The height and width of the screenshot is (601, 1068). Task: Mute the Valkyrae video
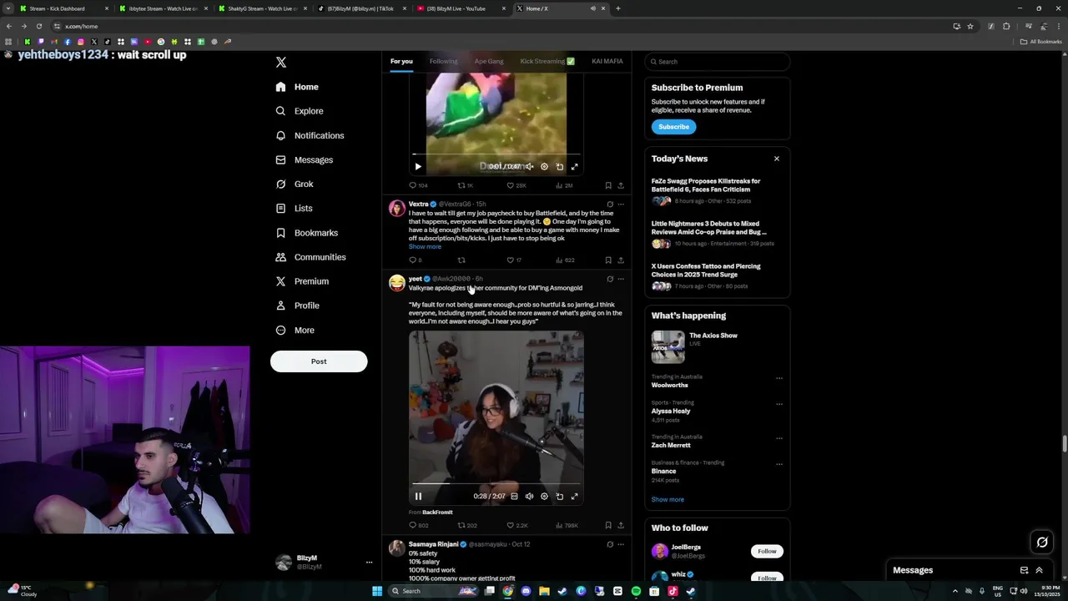[x=529, y=496]
